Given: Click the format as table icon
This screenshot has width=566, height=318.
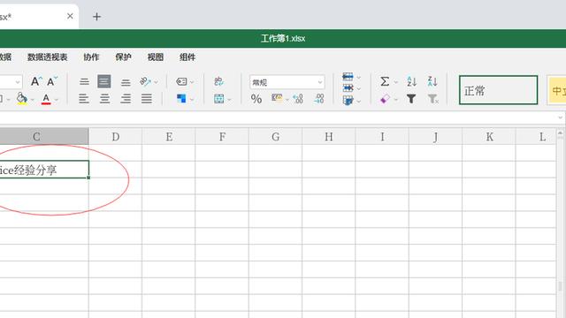Looking at the screenshot, I should 348,100.
